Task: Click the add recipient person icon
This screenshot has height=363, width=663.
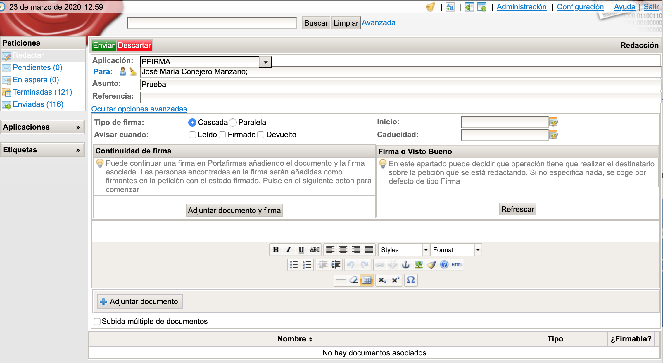Action: click(x=123, y=71)
